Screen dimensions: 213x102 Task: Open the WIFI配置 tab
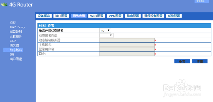tap(97, 16)
